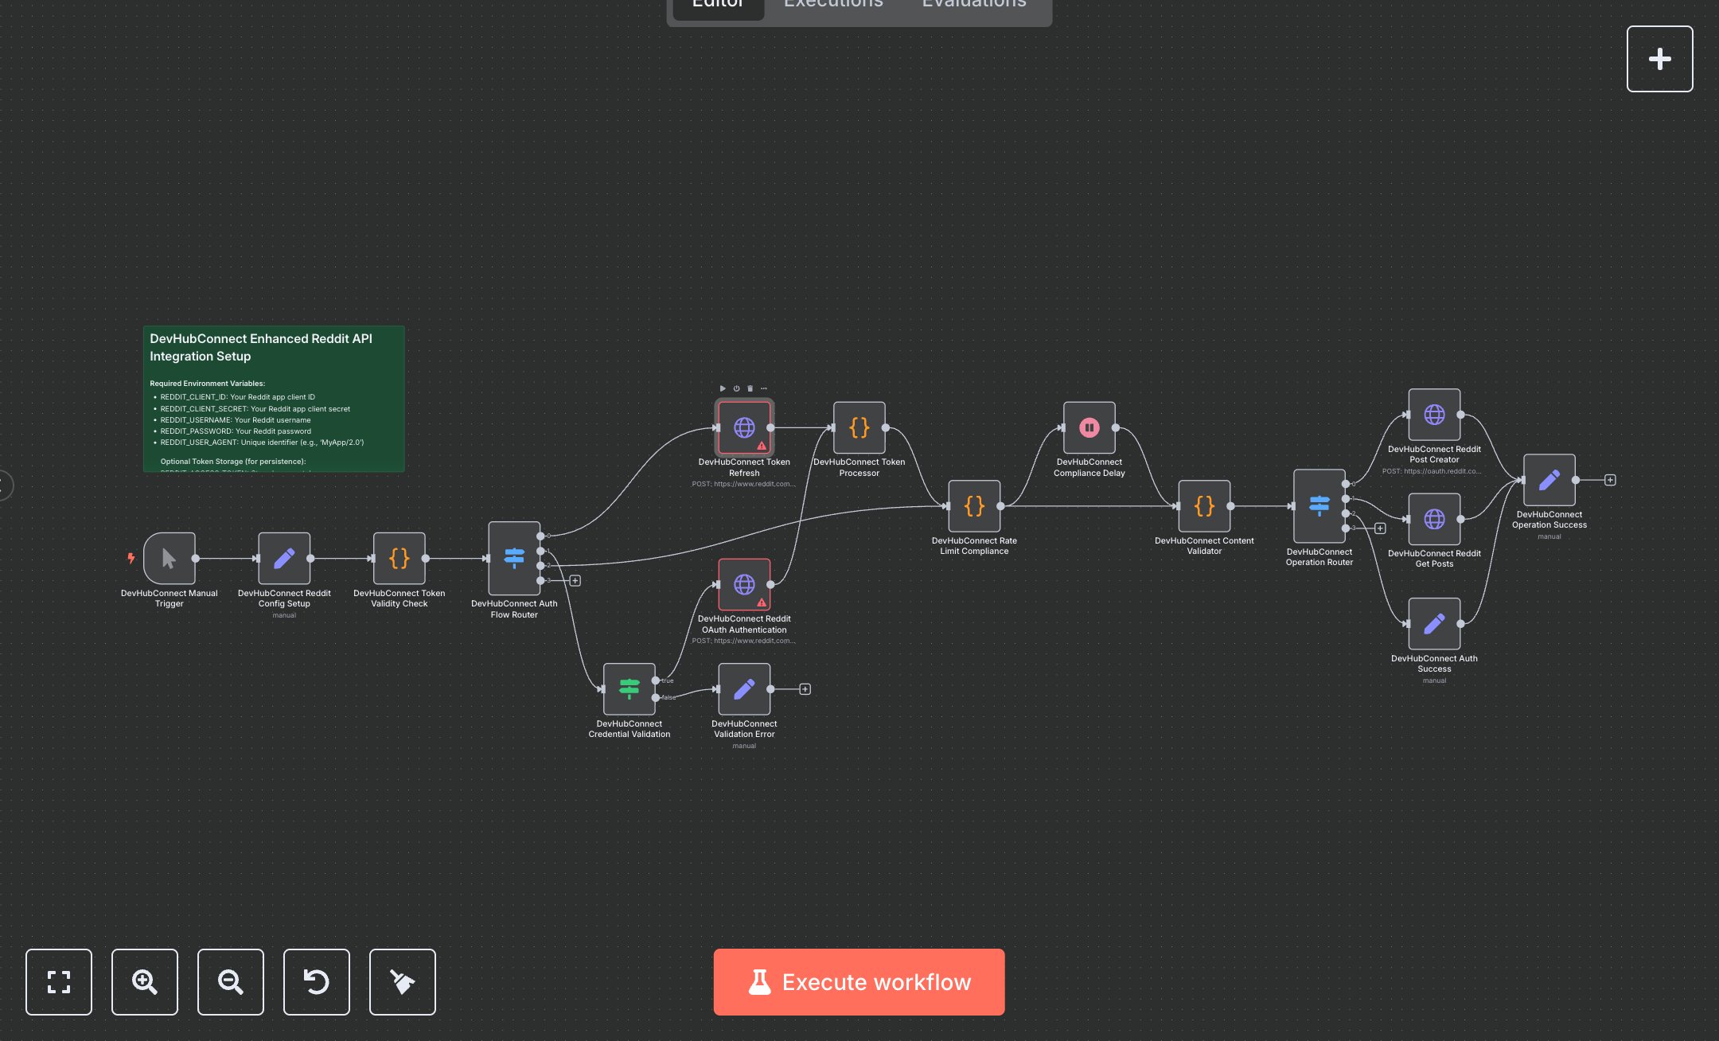
Task: Select the DevHubConnect Compliance Delay node
Action: (1089, 427)
